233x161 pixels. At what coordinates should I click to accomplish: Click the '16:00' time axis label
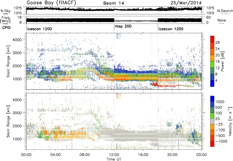(143, 155)
